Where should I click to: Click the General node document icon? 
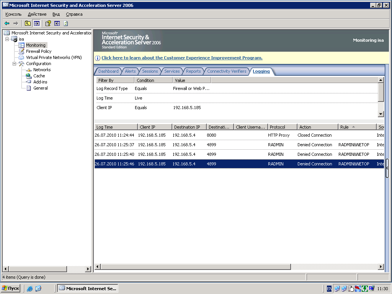[29, 88]
